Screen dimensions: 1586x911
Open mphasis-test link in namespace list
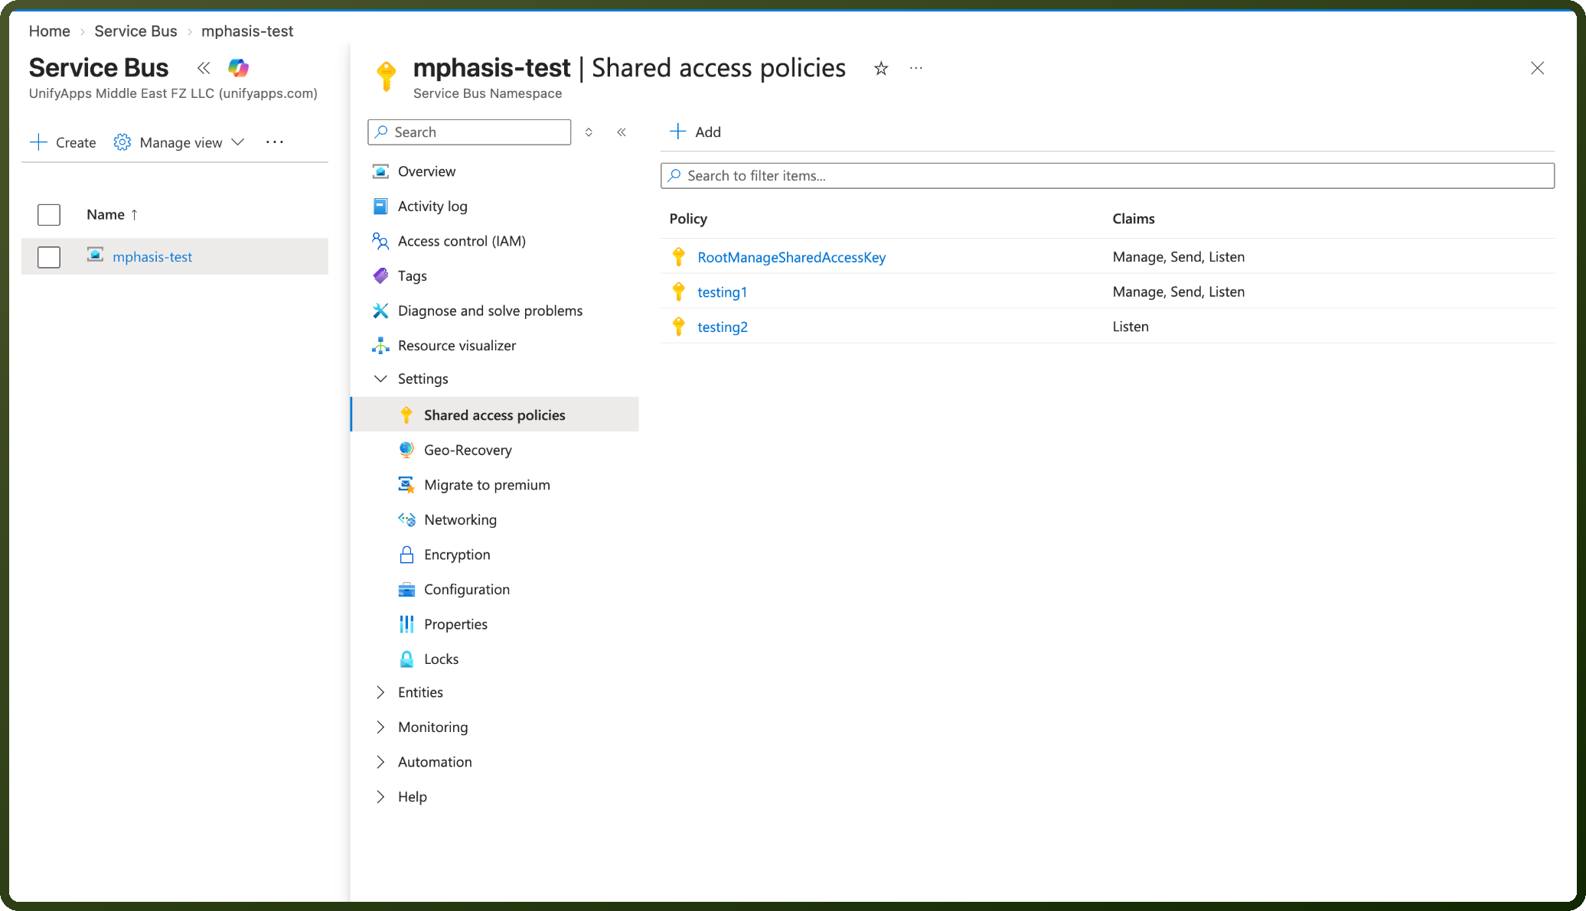point(152,257)
